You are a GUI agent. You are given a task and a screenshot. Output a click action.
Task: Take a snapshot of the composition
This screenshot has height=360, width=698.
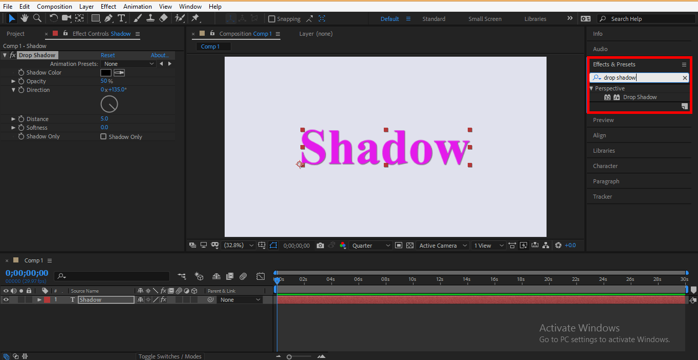320,246
